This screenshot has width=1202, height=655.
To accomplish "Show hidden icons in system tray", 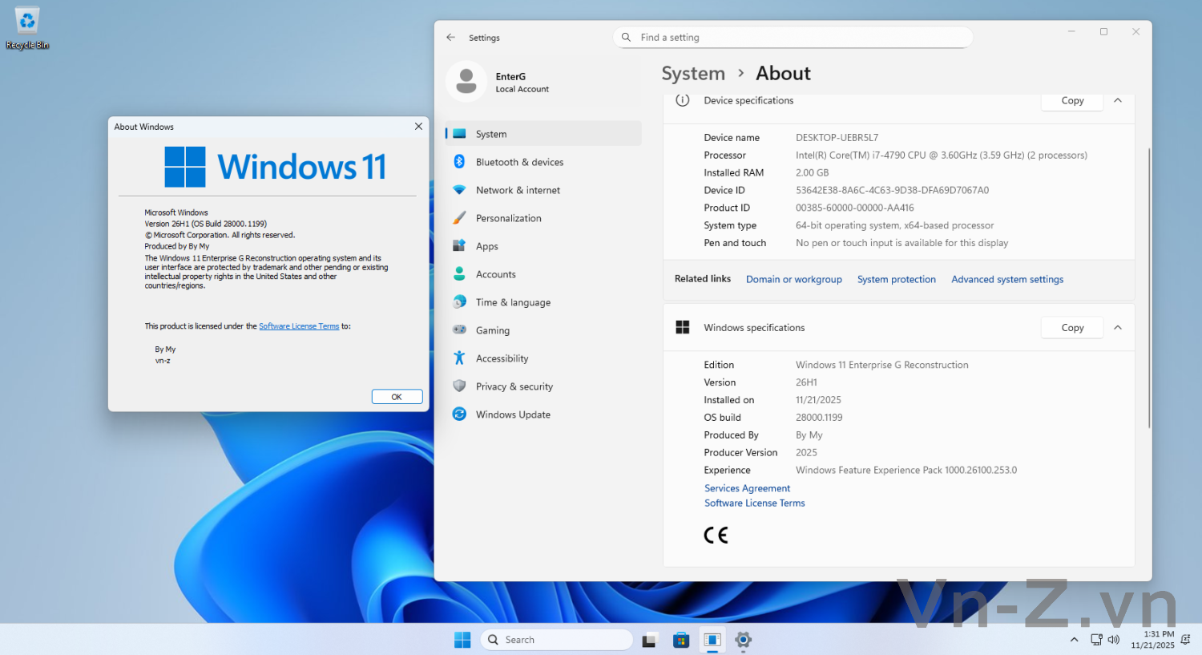I will pyautogui.click(x=1074, y=640).
